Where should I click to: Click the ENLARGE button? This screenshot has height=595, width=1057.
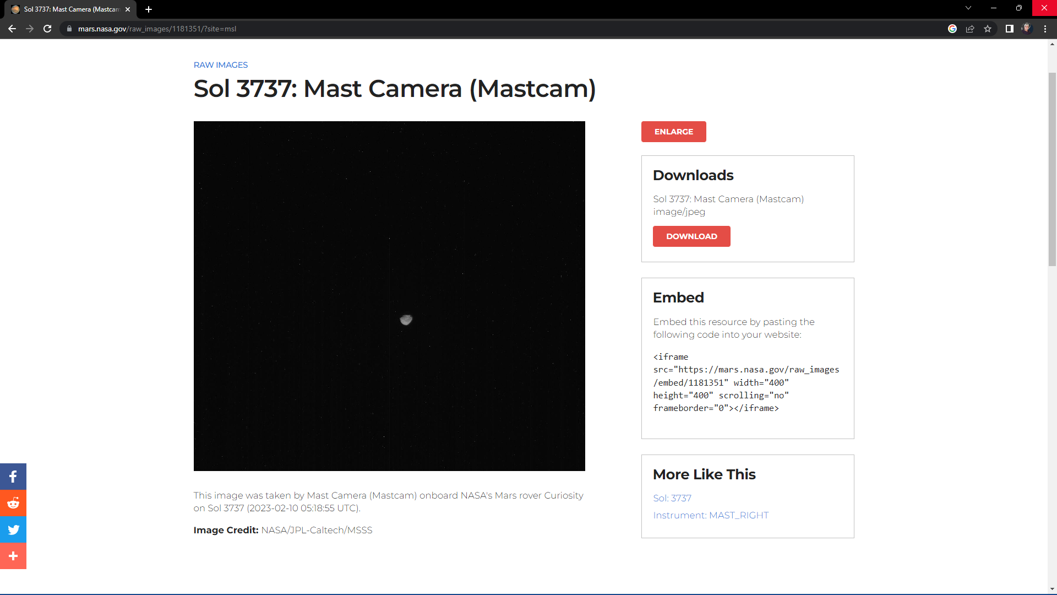(673, 132)
